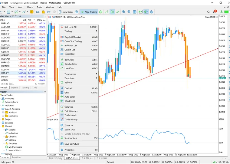The height and width of the screenshot is (164, 230).
Task: Expand the Examples folder in Navigator
Action: point(3,116)
